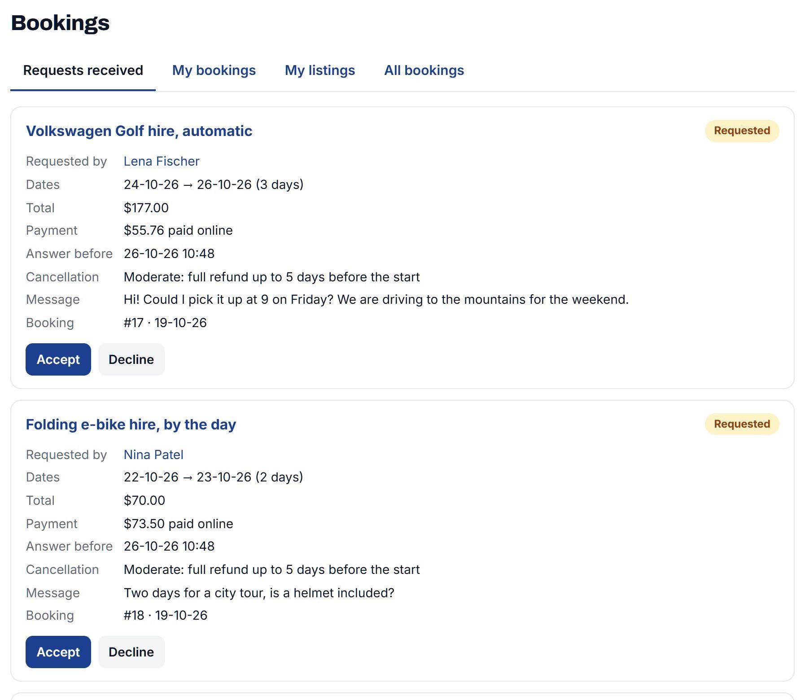Accept the Folding e-bike booking request
This screenshot has width=805, height=700.
pyautogui.click(x=58, y=652)
